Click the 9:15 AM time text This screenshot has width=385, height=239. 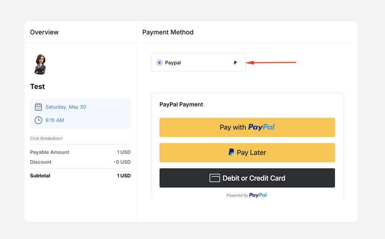coord(55,120)
